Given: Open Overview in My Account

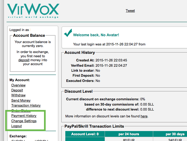Looking at the screenshot, I should 18,85.
